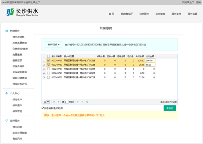This screenshot has width=203, height=144.
Task: Click the 推荐服务 heart icon
Action: tap(7, 121)
